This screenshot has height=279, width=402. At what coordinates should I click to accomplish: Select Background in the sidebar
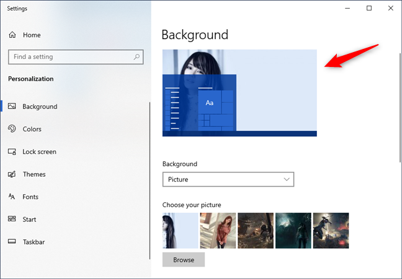coord(40,106)
